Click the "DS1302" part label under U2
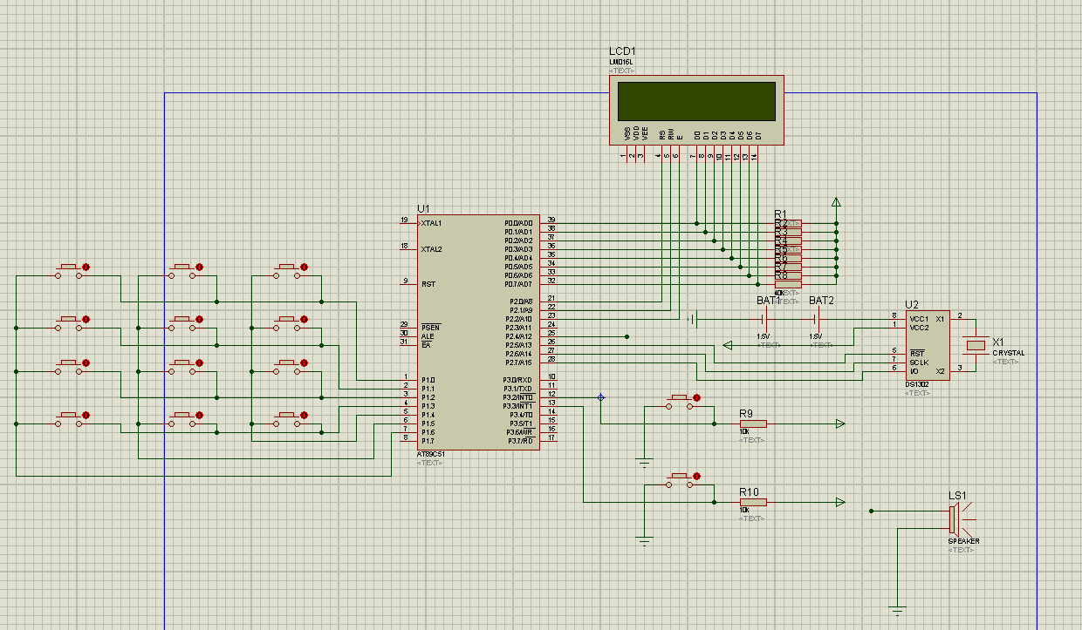Viewport: 1082px width, 630px height. (918, 384)
